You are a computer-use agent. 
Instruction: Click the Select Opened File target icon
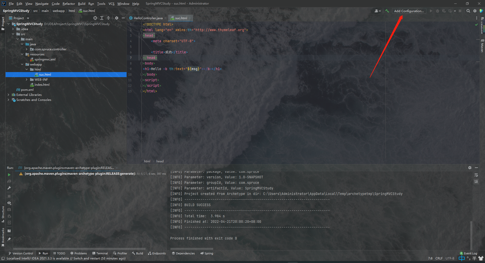click(95, 18)
